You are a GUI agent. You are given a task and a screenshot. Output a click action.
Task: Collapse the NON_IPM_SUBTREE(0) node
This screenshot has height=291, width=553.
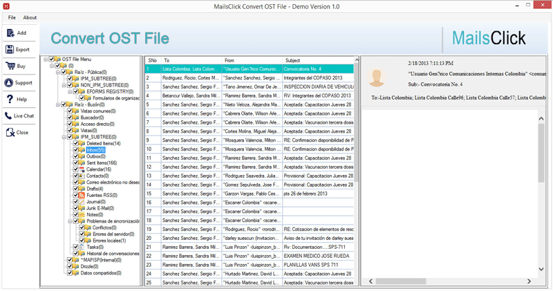click(64, 85)
